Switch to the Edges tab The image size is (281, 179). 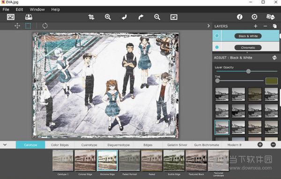(x=148, y=145)
